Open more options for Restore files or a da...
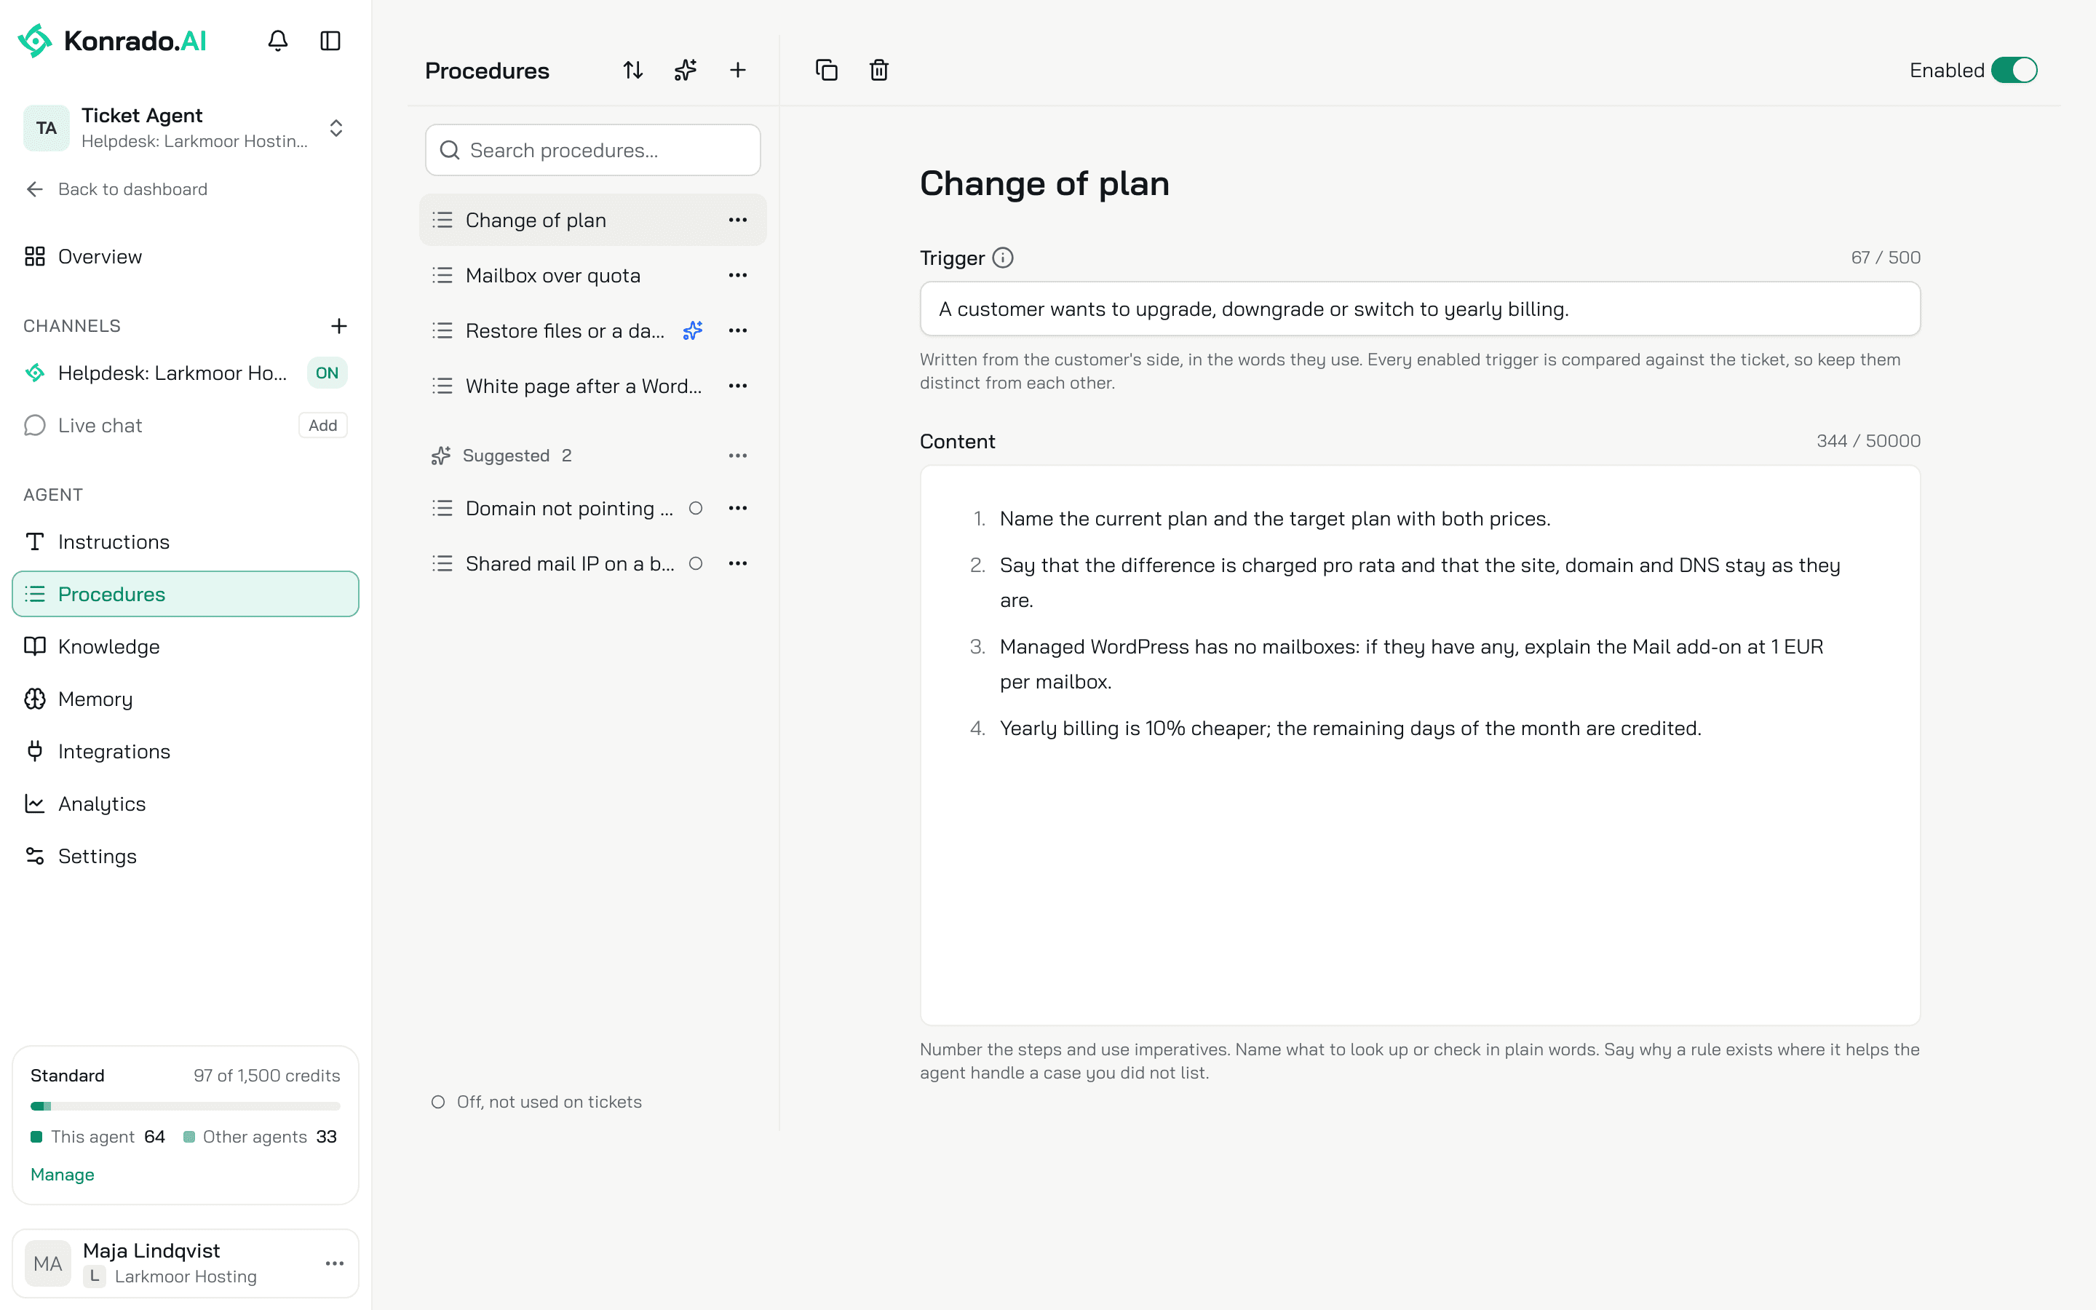This screenshot has width=2096, height=1310. (738, 330)
